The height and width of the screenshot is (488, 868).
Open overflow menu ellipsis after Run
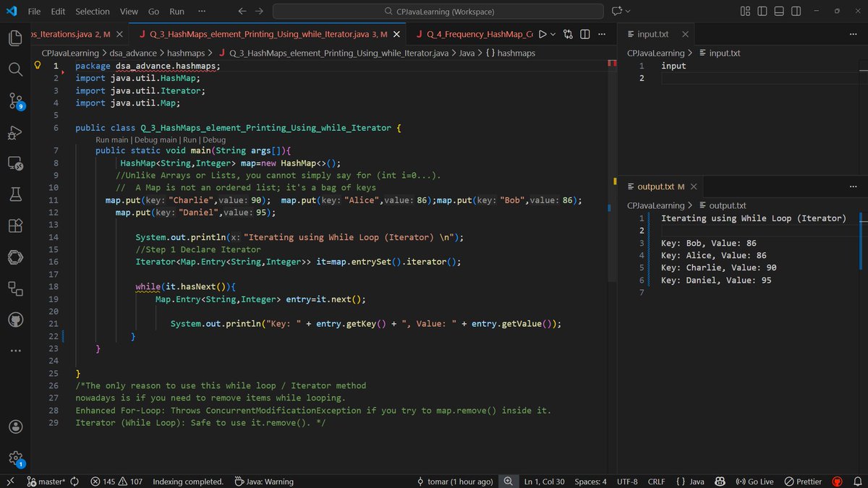coord(200,12)
